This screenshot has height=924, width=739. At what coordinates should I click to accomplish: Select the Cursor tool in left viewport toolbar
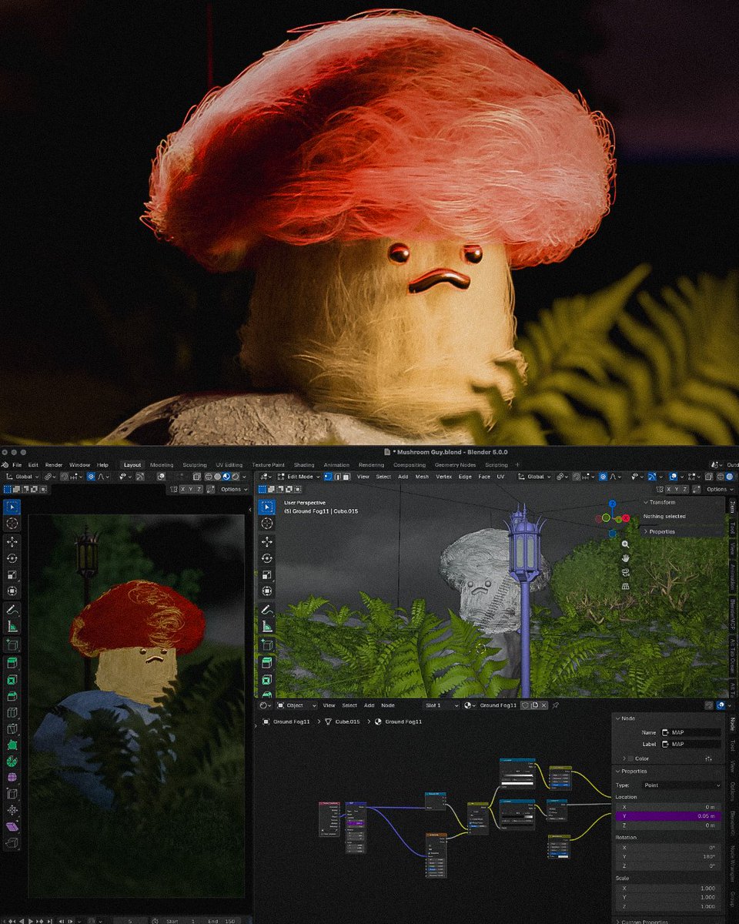(x=12, y=524)
